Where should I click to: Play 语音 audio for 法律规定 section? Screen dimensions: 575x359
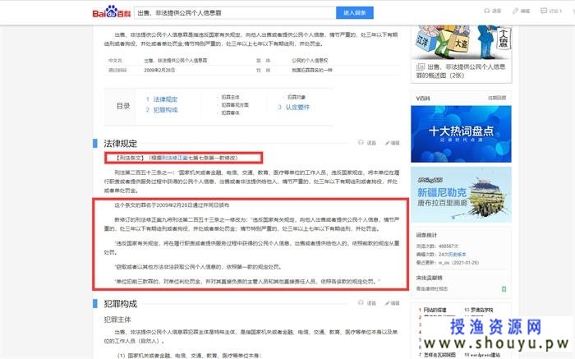pos(370,142)
